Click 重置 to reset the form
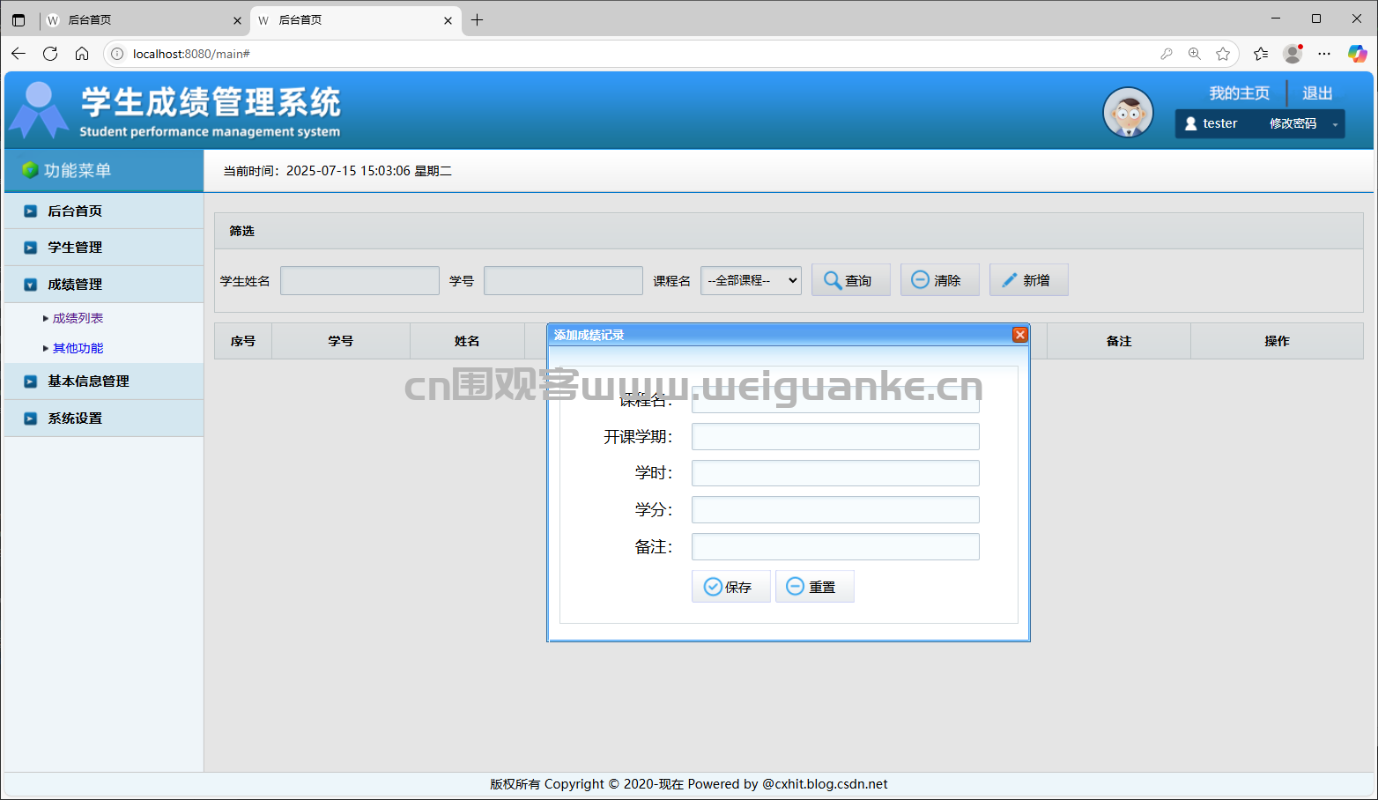This screenshot has width=1378, height=800. click(x=815, y=587)
